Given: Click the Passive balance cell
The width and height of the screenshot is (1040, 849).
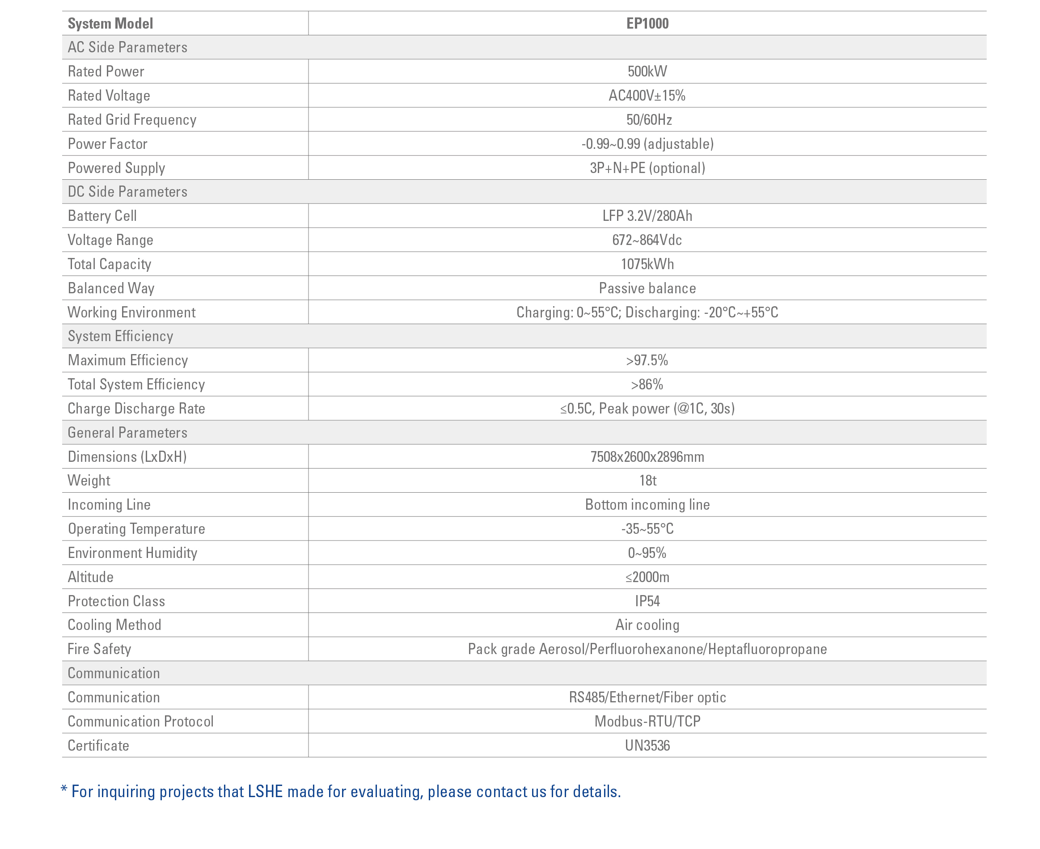Looking at the screenshot, I should pos(647,288).
